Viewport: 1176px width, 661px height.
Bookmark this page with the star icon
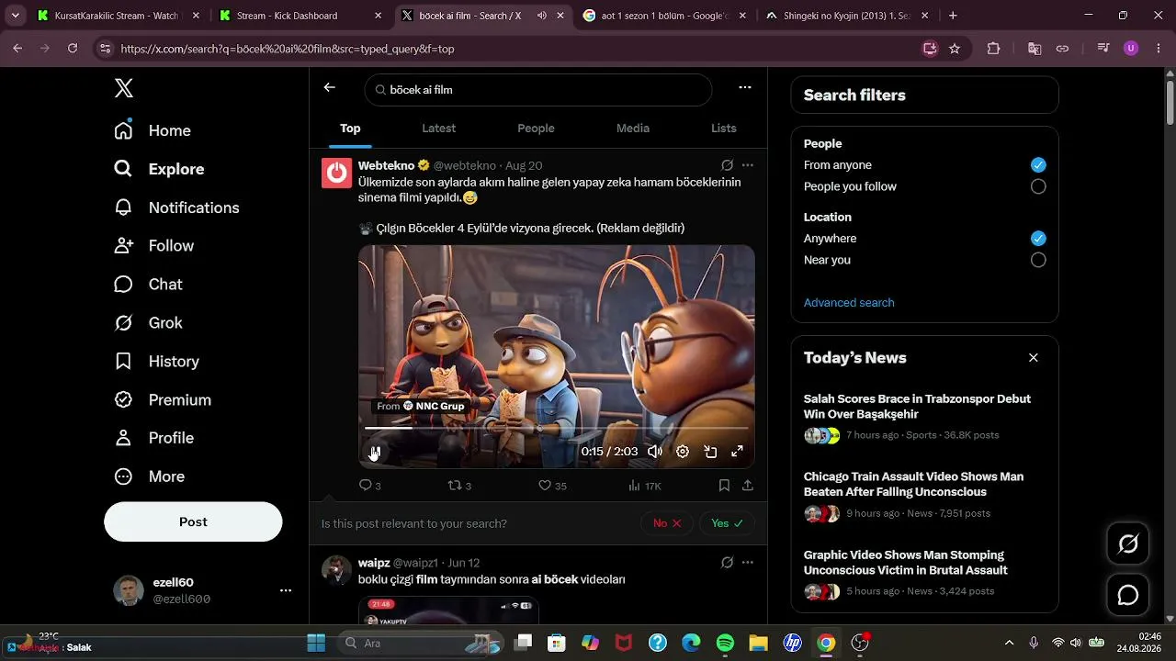pyautogui.click(x=955, y=49)
